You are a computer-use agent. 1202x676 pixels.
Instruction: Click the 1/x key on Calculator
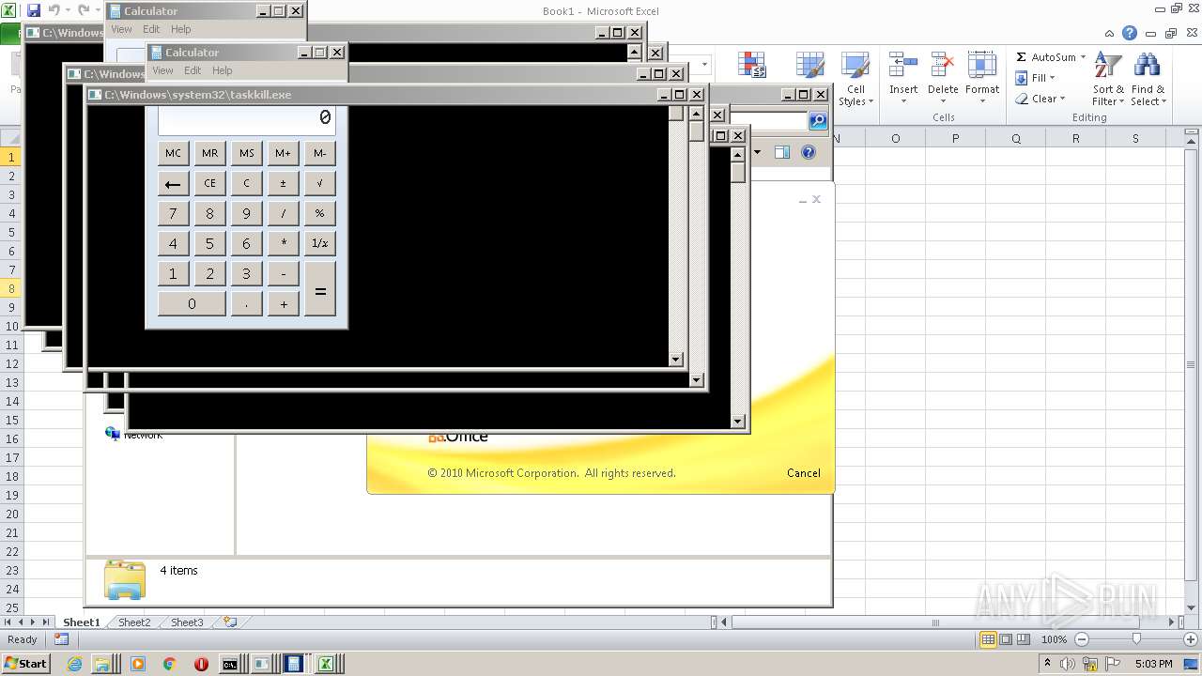coord(320,243)
